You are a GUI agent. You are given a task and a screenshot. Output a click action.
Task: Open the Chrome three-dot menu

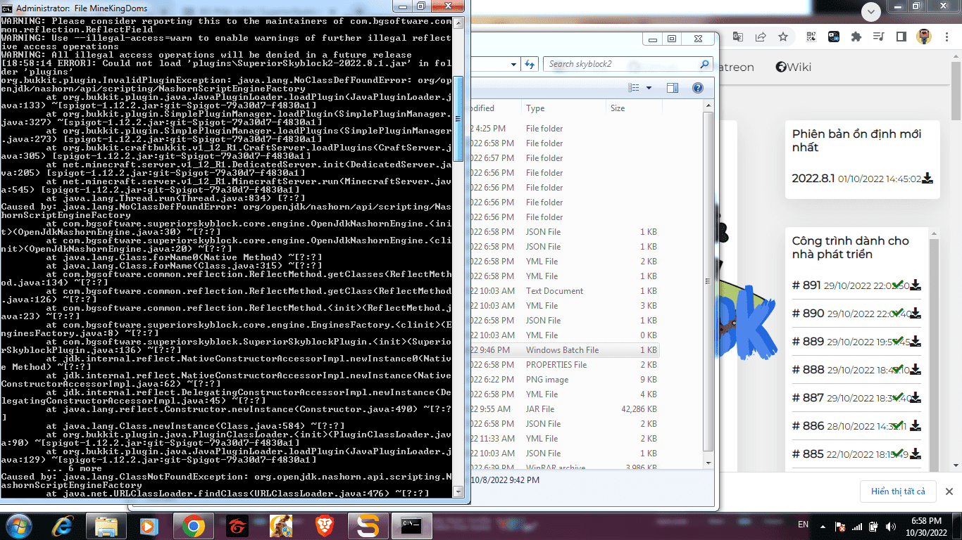click(947, 37)
